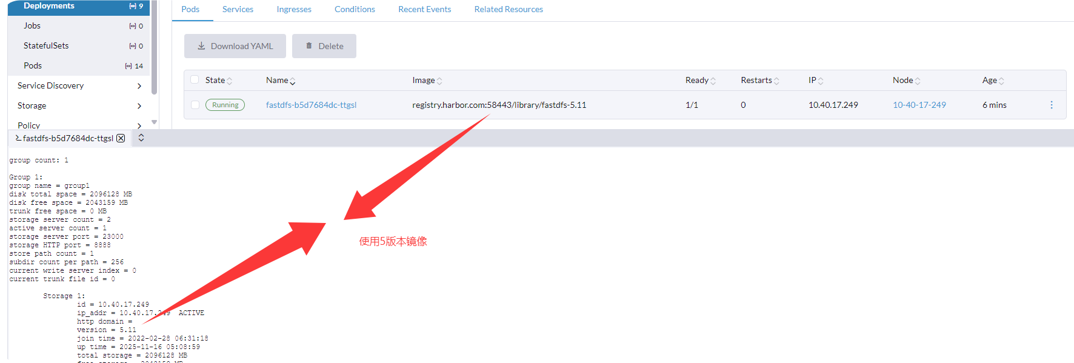
Task: Switch to the Services tab
Action: (238, 9)
